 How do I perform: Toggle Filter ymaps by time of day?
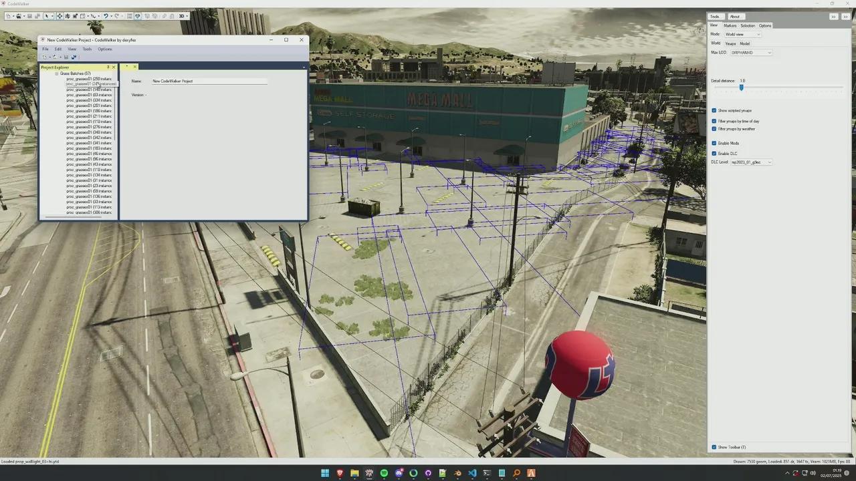click(x=714, y=121)
